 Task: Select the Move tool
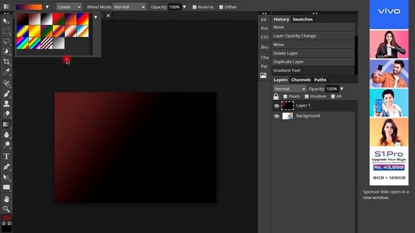point(6,21)
